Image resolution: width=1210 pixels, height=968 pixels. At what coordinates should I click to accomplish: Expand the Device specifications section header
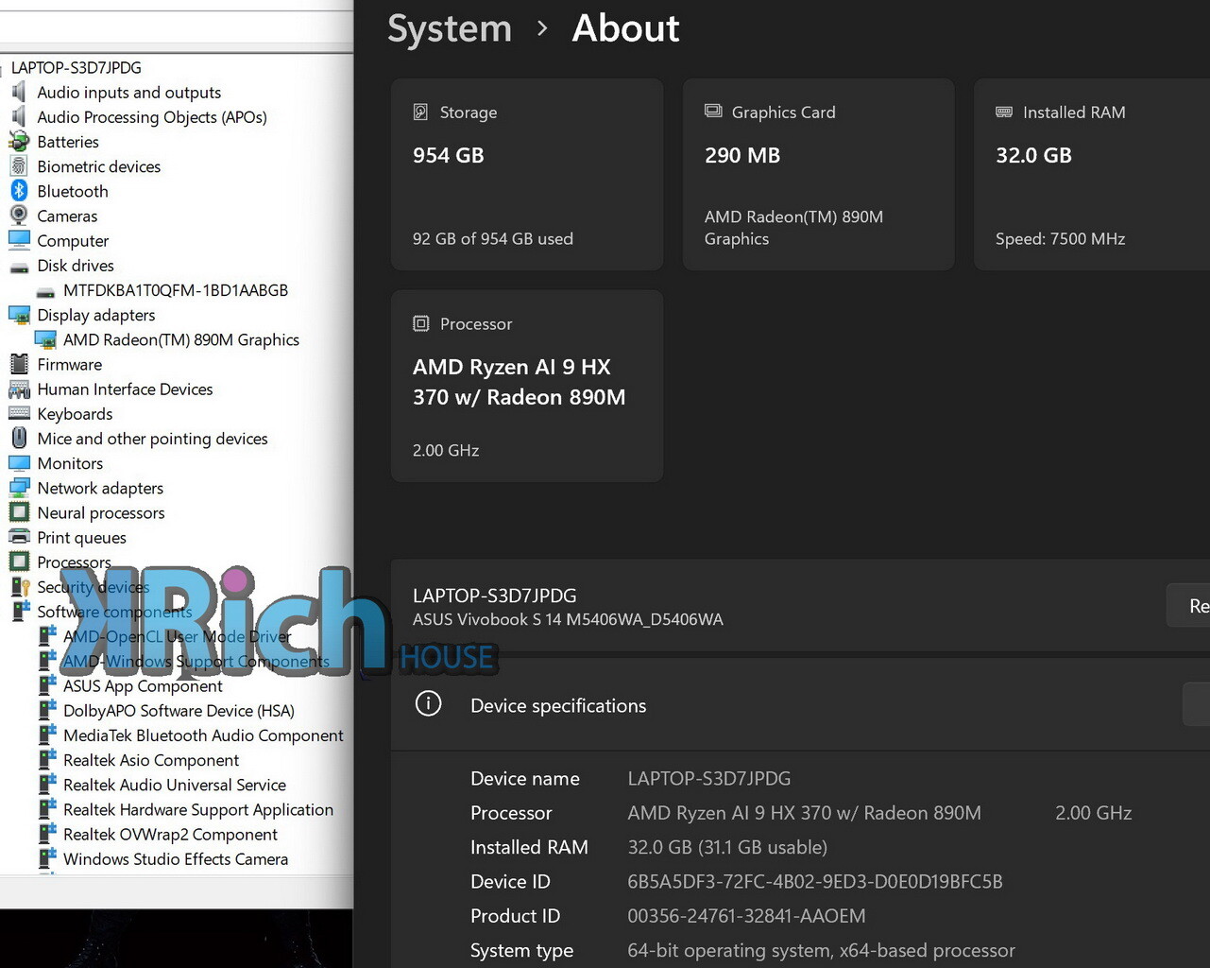[x=800, y=704]
